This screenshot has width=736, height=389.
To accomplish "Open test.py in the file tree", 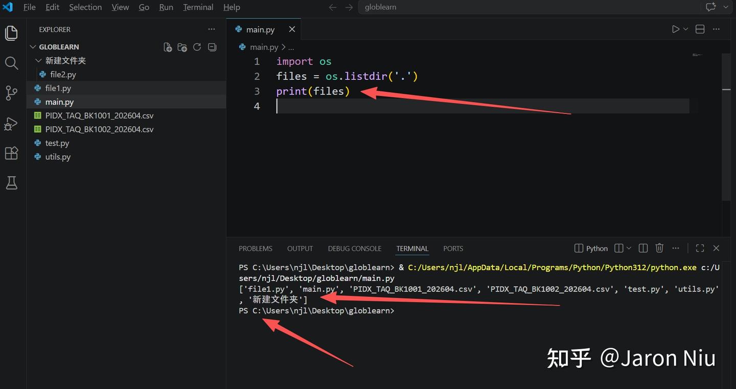I will point(126,143).
